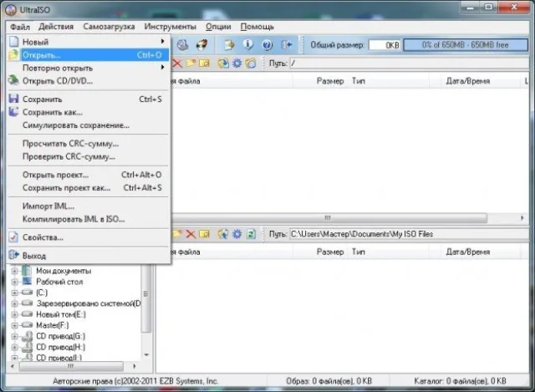Expand the Мои документы tree node

14,271
